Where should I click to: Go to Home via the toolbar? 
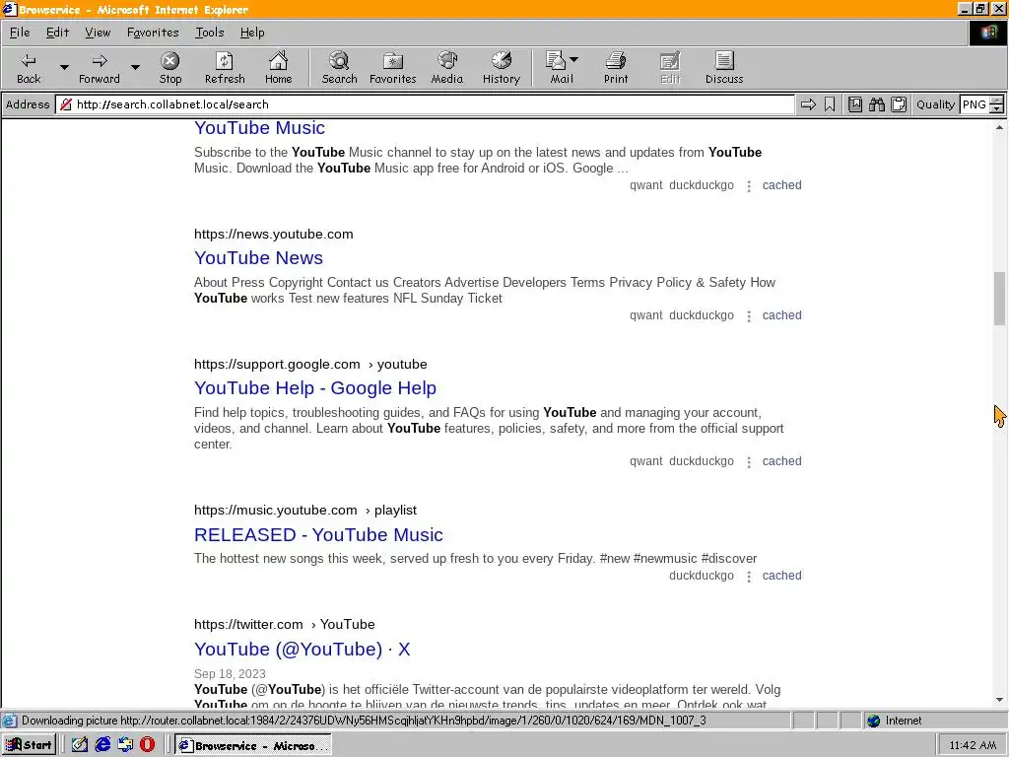(x=278, y=68)
